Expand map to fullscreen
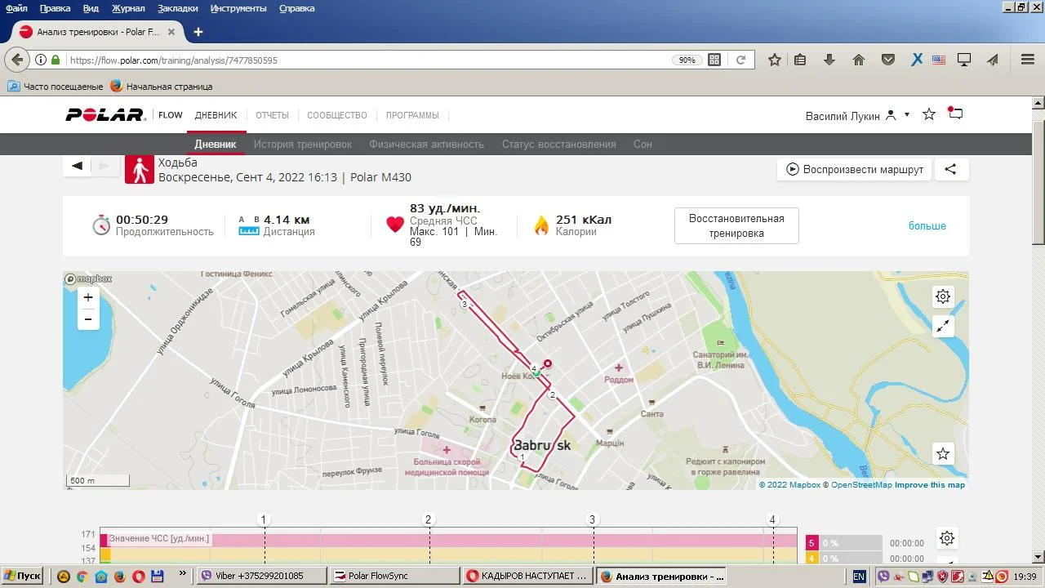The image size is (1045, 588). coord(943,327)
